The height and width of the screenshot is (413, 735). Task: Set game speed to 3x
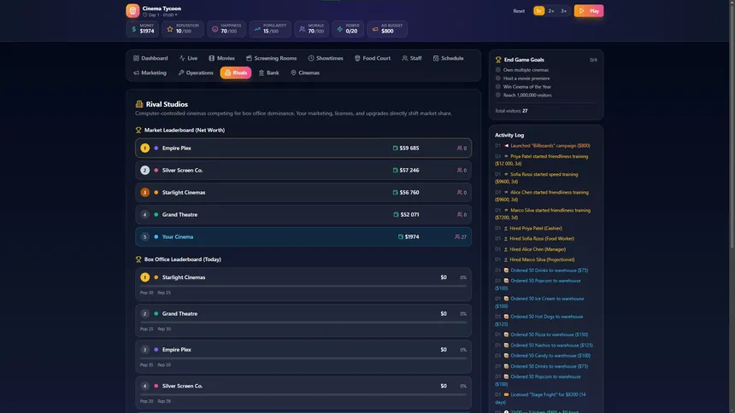564,11
